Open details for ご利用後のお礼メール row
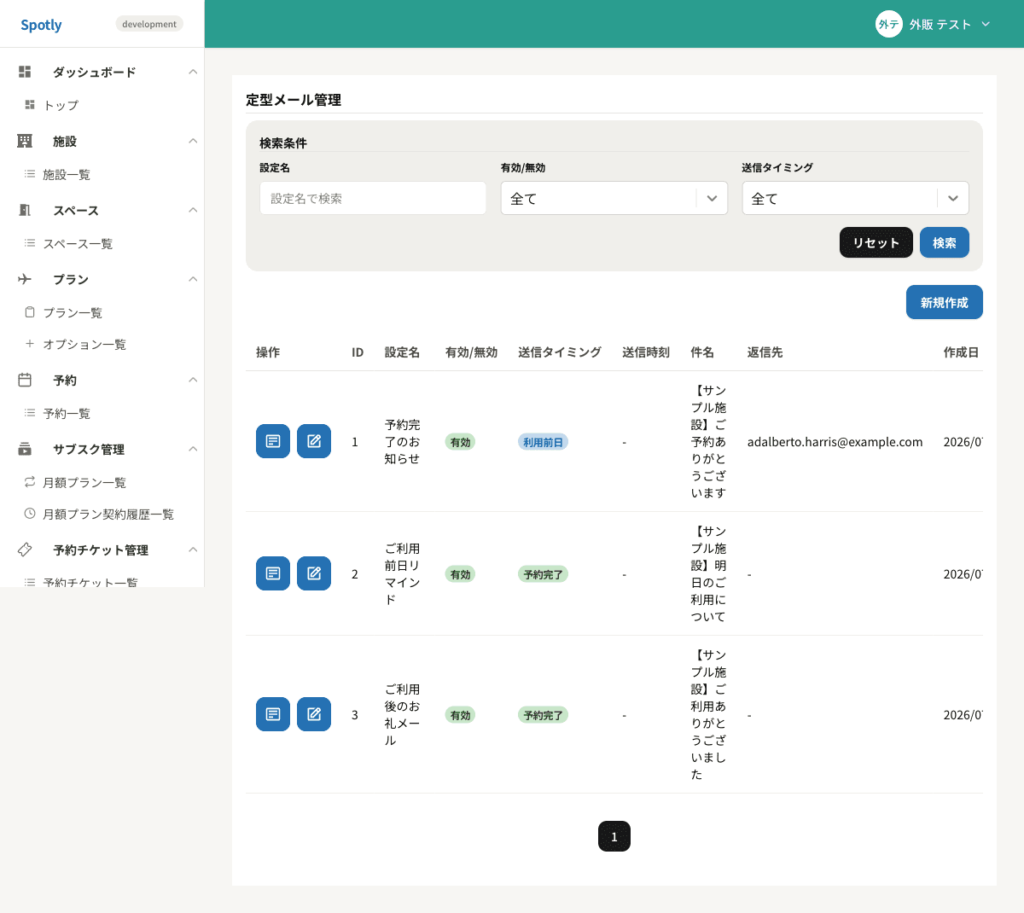The height and width of the screenshot is (913, 1024). [273, 714]
